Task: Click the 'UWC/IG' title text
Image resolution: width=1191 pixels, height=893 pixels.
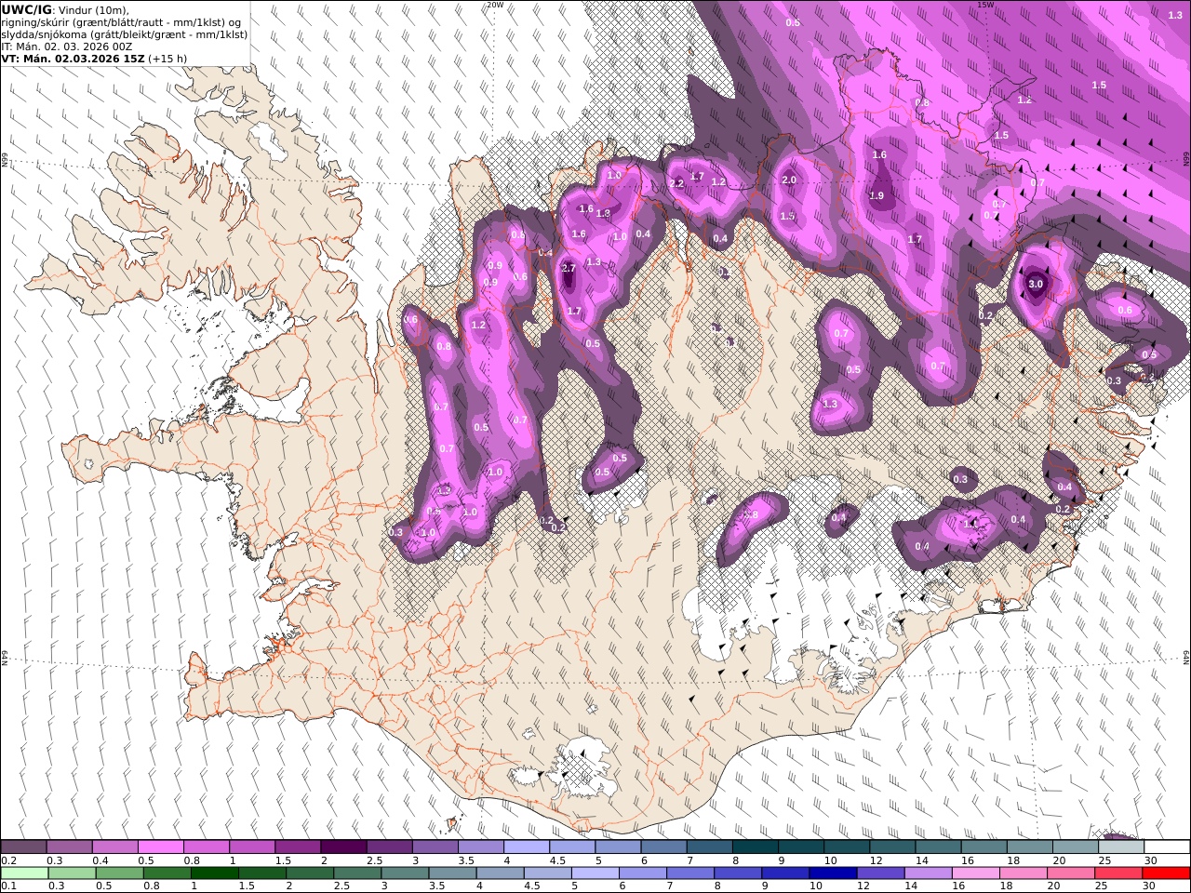Action: point(27,9)
